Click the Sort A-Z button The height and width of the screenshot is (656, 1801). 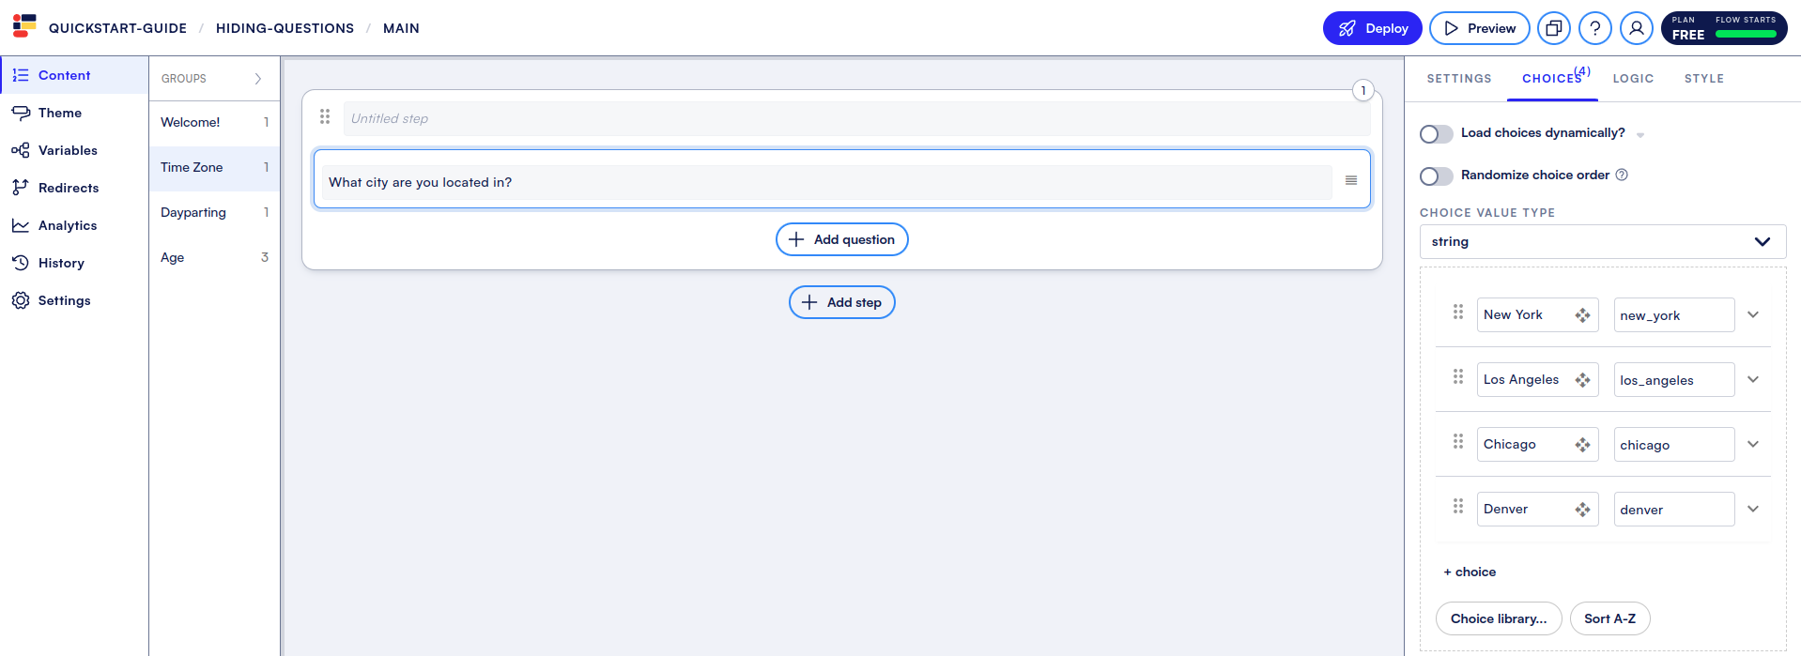1609,618
